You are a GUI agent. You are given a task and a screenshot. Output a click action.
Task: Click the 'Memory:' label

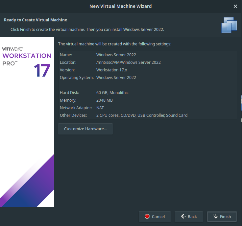pyautogui.click(x=68, y=100)
